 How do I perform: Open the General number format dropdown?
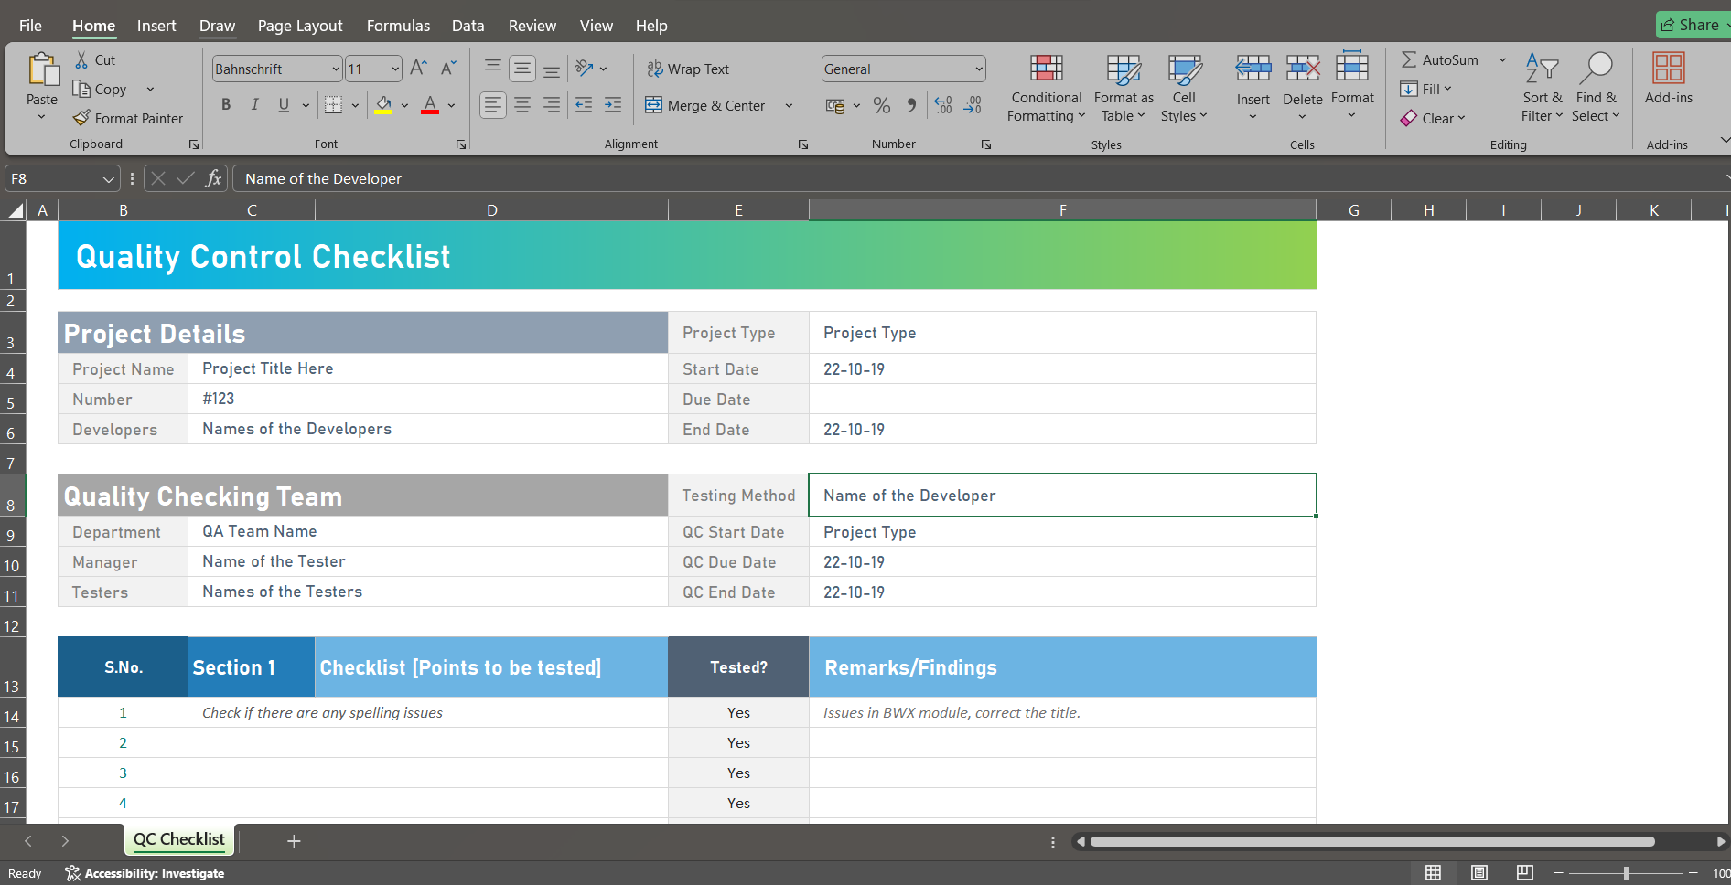tap(977, 69)
